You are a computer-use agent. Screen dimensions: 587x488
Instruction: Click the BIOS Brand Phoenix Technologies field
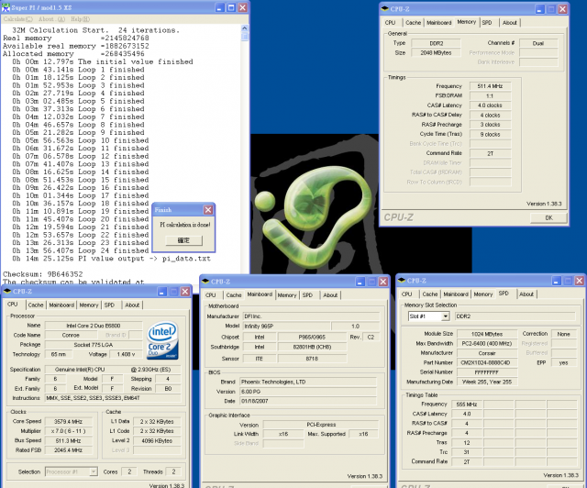pos(308,382)
